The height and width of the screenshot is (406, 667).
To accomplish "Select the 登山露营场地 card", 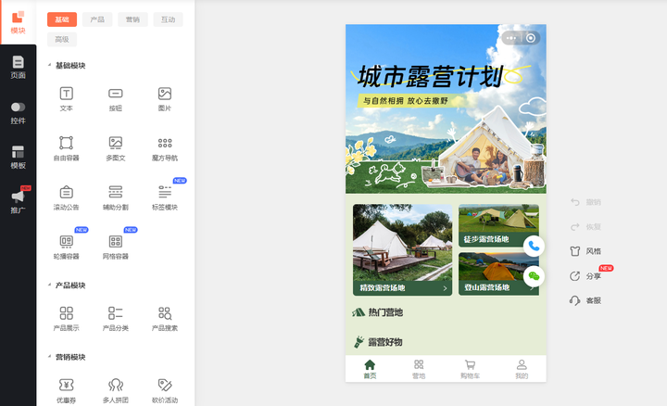I will 498,273.
